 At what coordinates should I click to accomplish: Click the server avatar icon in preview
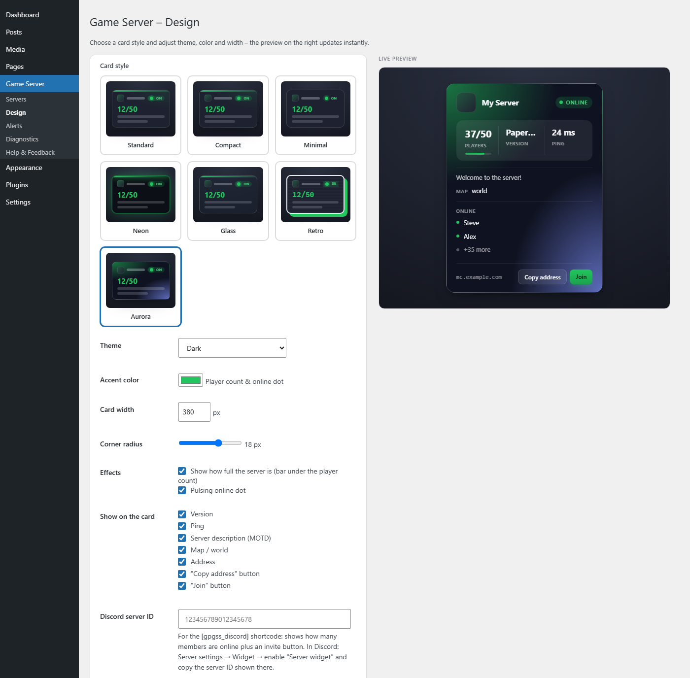466,102
